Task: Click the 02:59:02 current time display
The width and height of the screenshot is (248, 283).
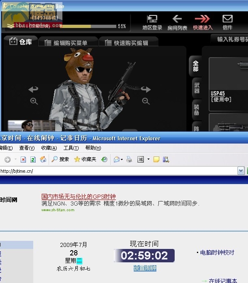Action: 144,255
